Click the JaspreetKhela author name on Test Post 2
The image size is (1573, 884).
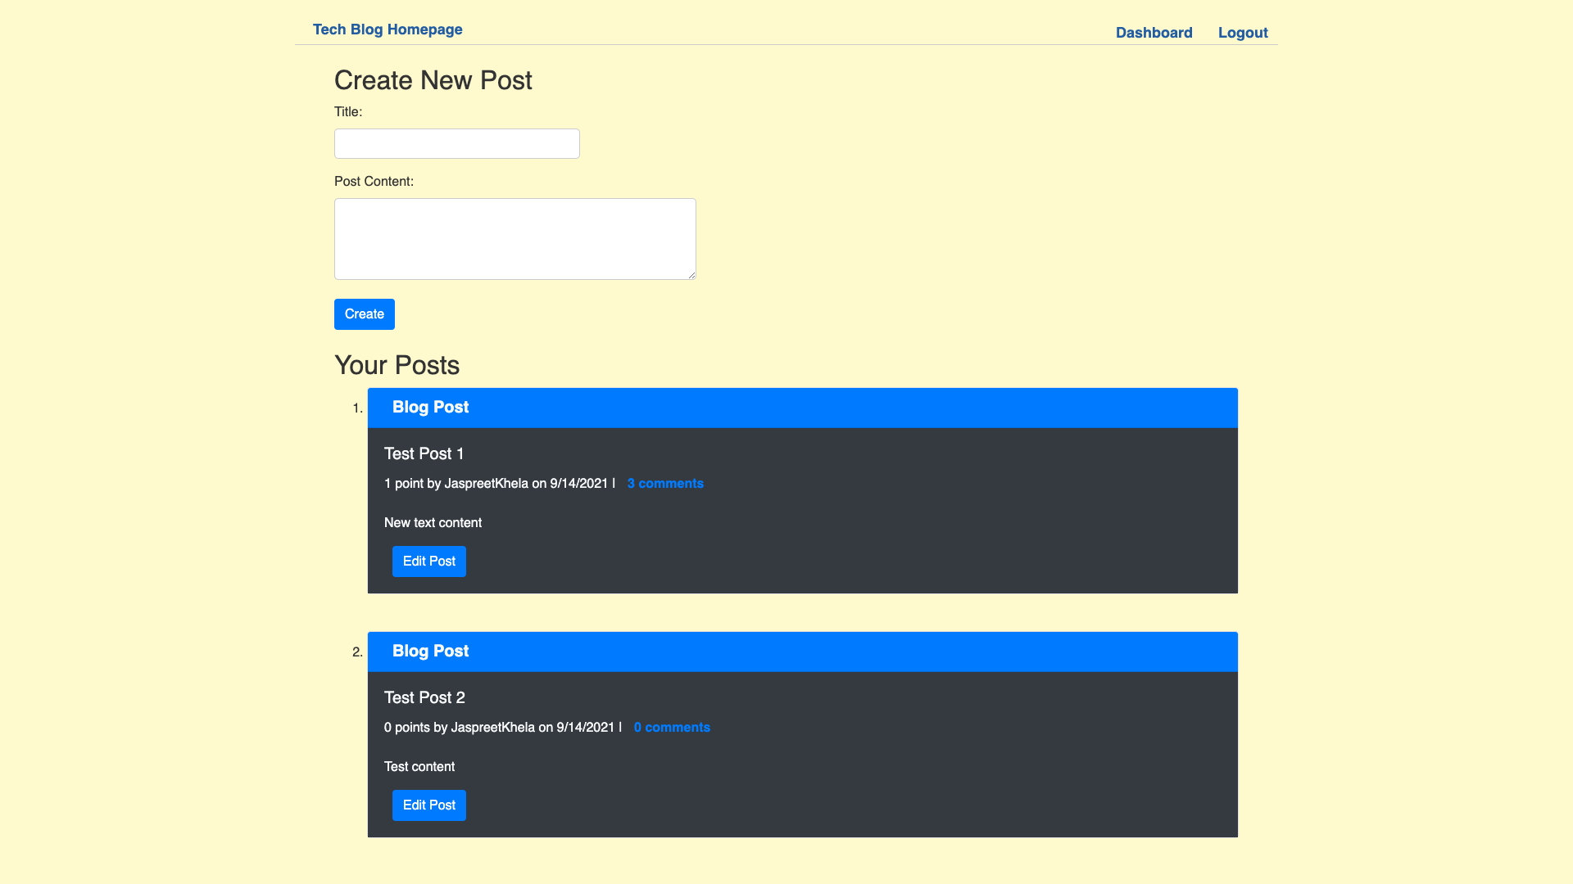tap(493, 727)
